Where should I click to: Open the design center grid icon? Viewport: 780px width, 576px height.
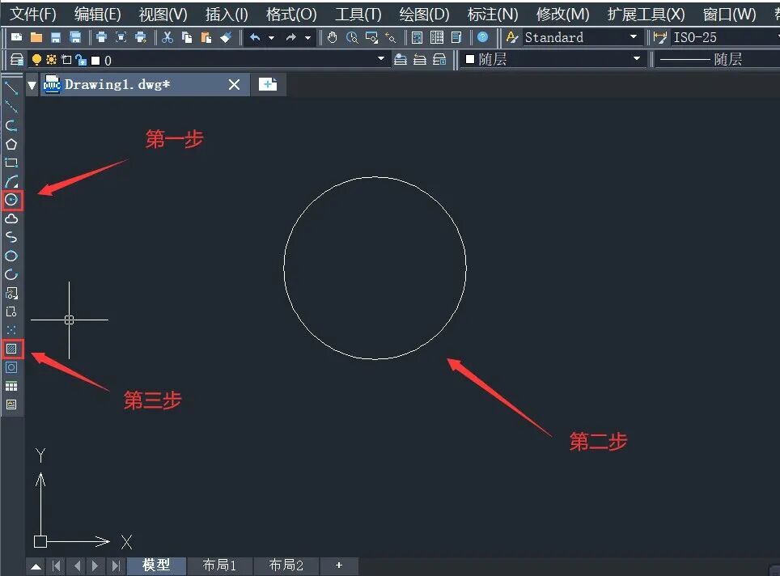(x=437, y=37)
